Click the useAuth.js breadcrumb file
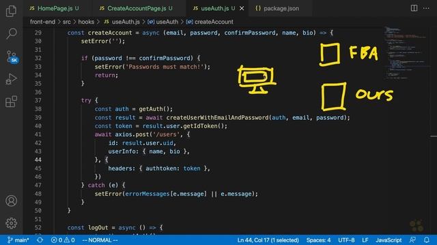This screenshot has height=245, width=437. (x=122, y=22)
